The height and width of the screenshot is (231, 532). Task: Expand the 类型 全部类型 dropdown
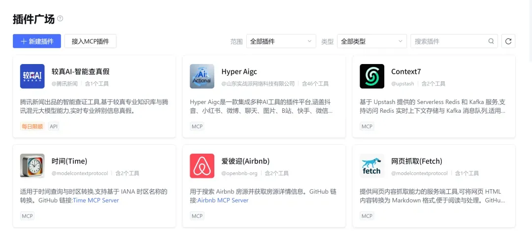pos(371,41)
